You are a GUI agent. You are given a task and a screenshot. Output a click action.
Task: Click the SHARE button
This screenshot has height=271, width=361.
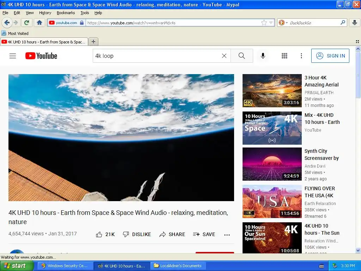click(x=172, y=234)
